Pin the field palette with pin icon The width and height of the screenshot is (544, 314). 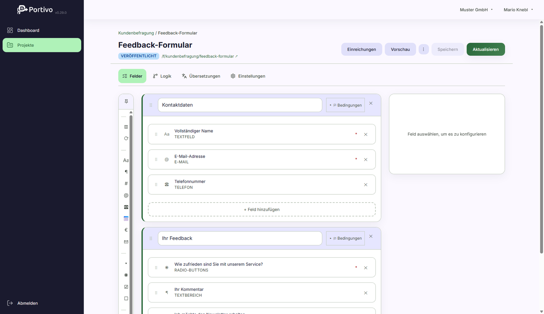(126, 101)
